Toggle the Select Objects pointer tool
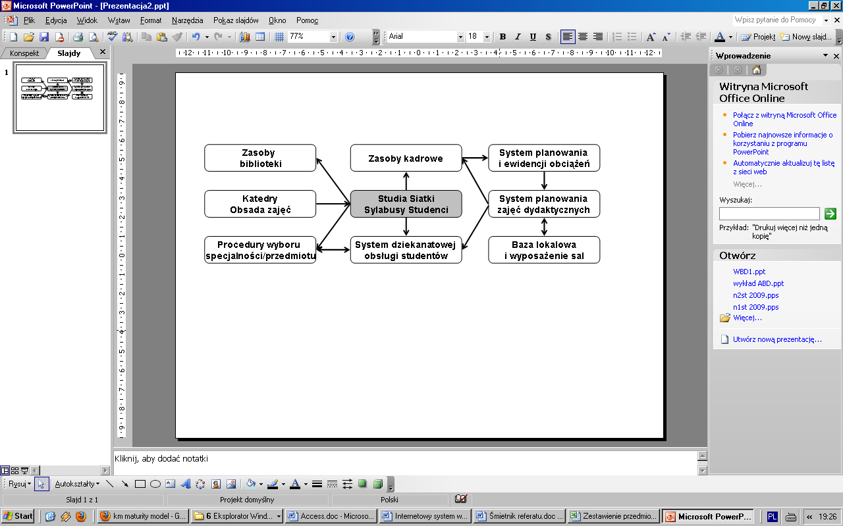Viewport: 843px width, 526px height. 41,484
